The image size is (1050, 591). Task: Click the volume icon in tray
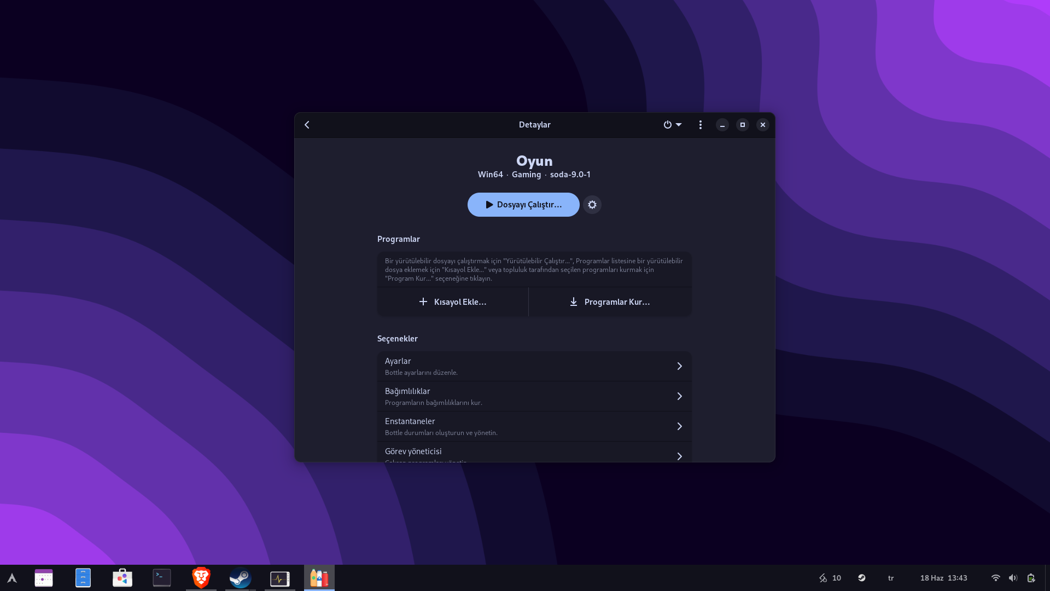(1013, 578)
